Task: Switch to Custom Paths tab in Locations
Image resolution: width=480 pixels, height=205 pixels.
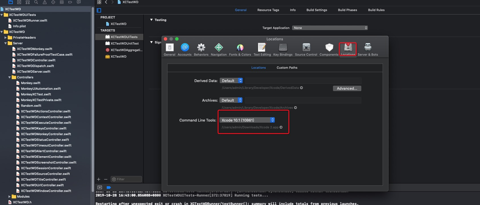Action: click(x=287, y=68)
